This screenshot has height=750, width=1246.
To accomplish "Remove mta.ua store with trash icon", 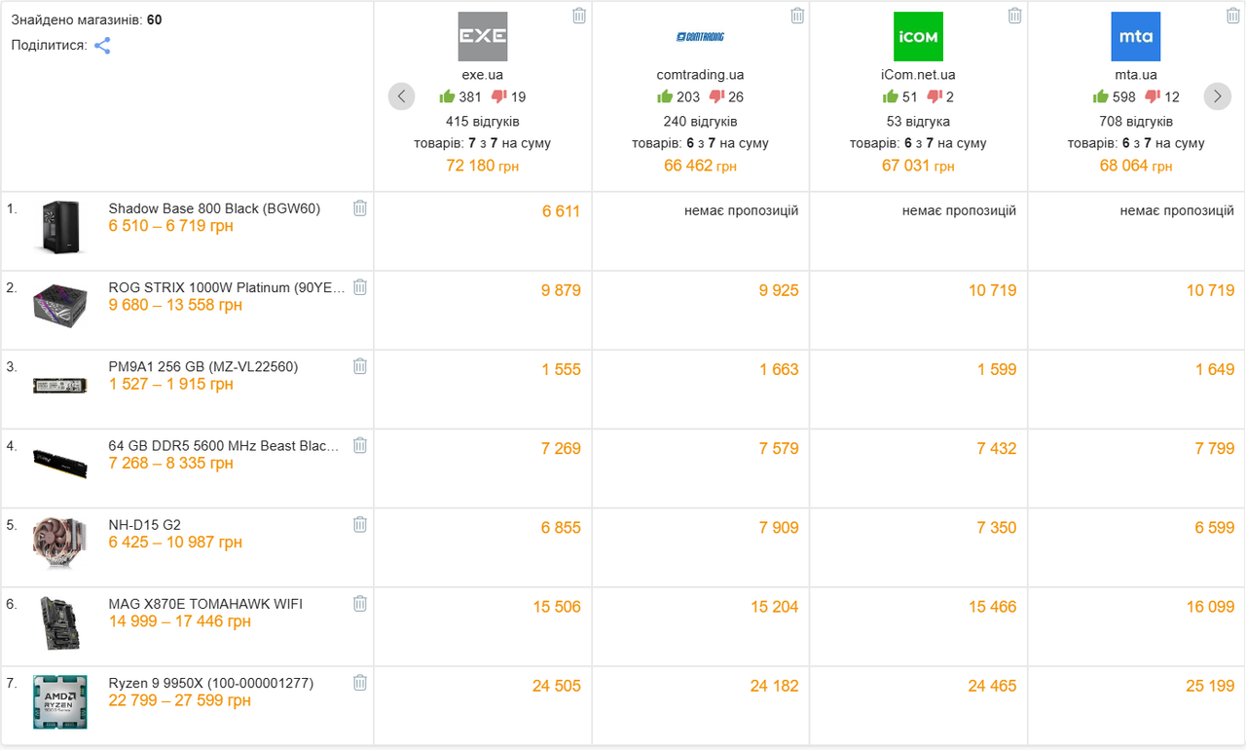I will click(x=1232, y=16).
